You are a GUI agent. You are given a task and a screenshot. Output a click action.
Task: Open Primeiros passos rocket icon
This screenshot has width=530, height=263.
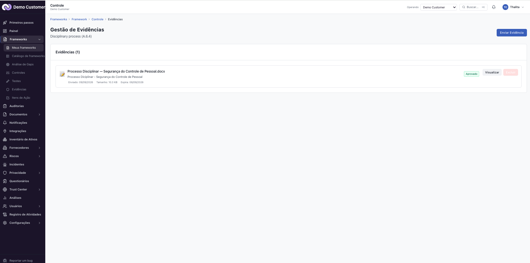click(5, 23)
